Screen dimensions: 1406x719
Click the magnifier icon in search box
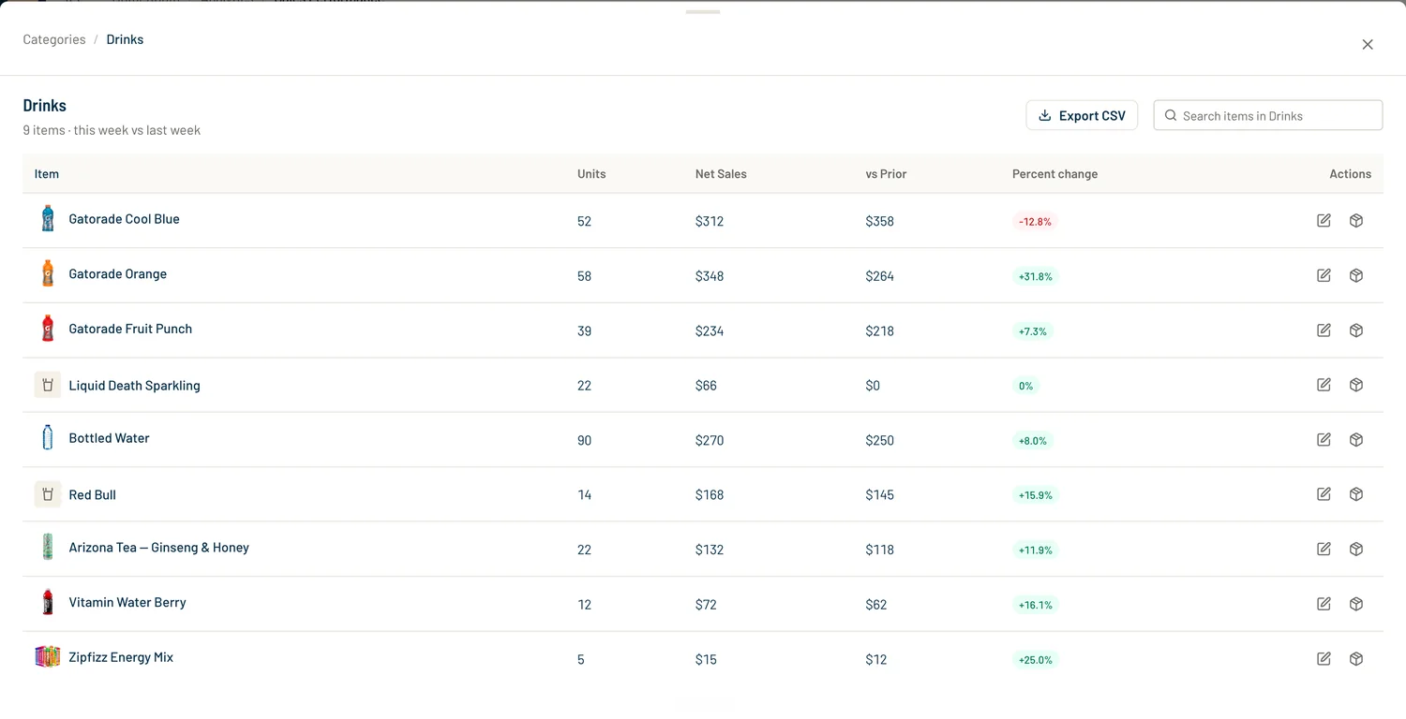coord(1171,115)
